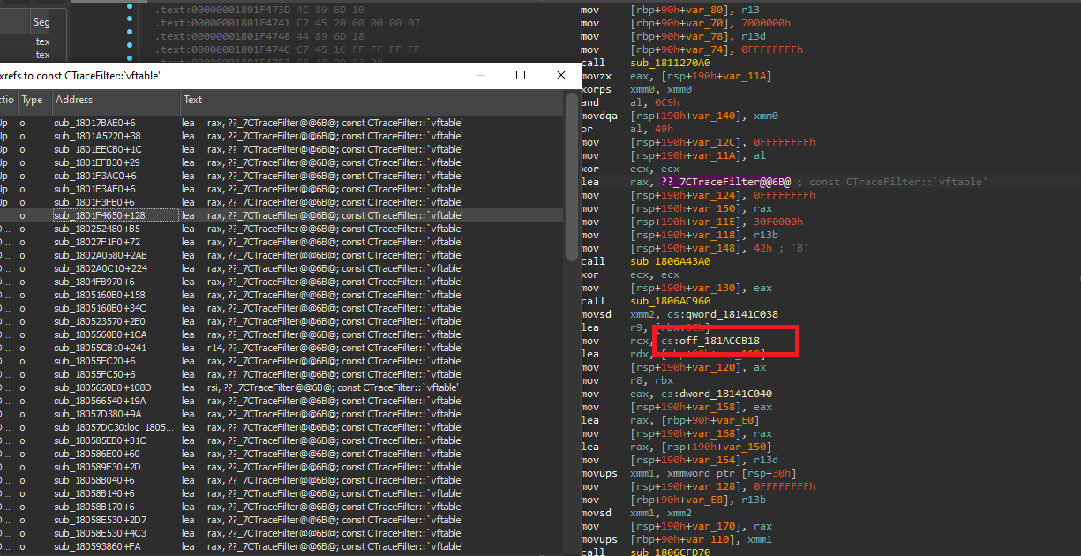The height and width of the screenshot is (556, 1081).
Task: Select the sub_18057DC30:loc_1805 row
Action: [x=282, y=427]
